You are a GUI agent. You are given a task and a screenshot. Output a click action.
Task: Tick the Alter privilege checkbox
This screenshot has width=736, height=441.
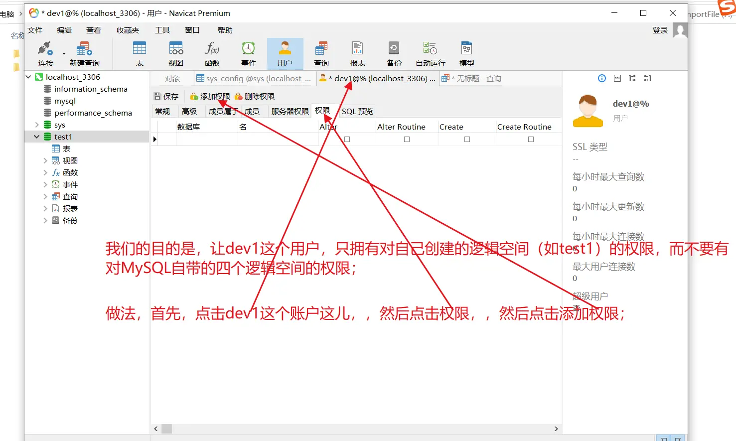coord(347,140)
